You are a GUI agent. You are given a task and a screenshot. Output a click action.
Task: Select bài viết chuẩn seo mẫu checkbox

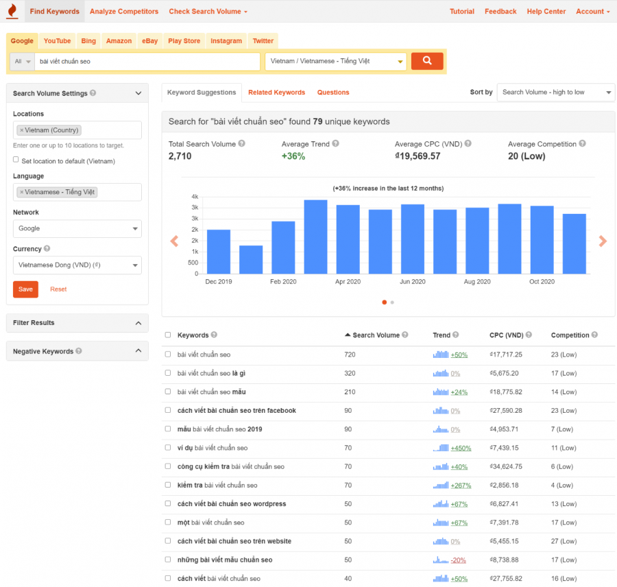click(168, 392)
